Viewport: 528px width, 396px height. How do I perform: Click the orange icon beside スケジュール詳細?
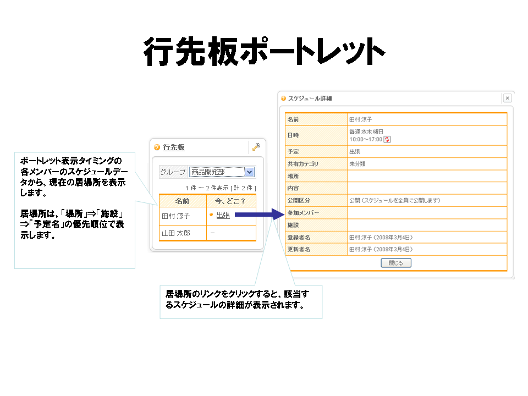point(284,98)
